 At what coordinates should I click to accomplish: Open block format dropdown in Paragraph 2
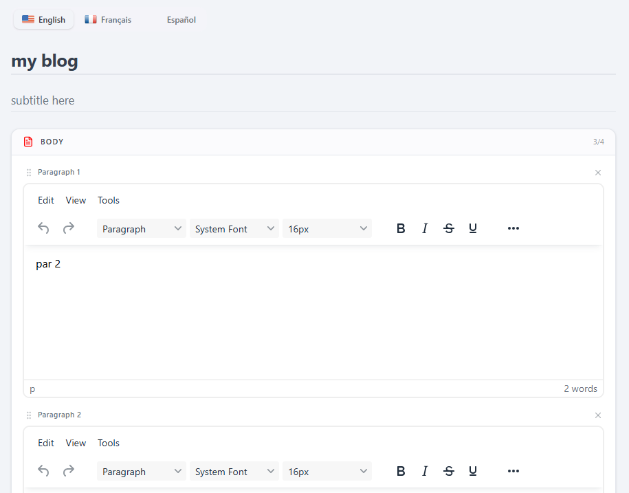pos(142,471)
